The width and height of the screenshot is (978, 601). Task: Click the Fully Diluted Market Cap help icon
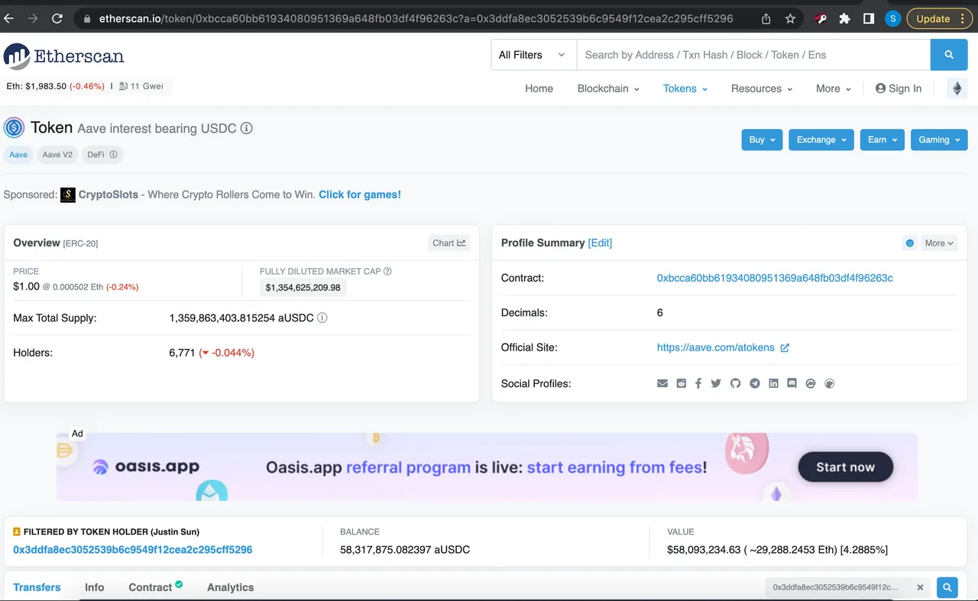(387, 271)
